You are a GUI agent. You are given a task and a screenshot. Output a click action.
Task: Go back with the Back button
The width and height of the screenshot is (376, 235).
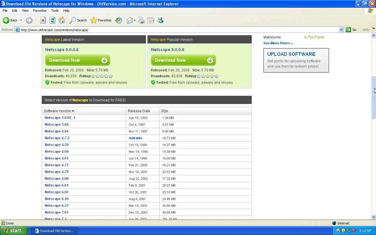coord(10,20)
